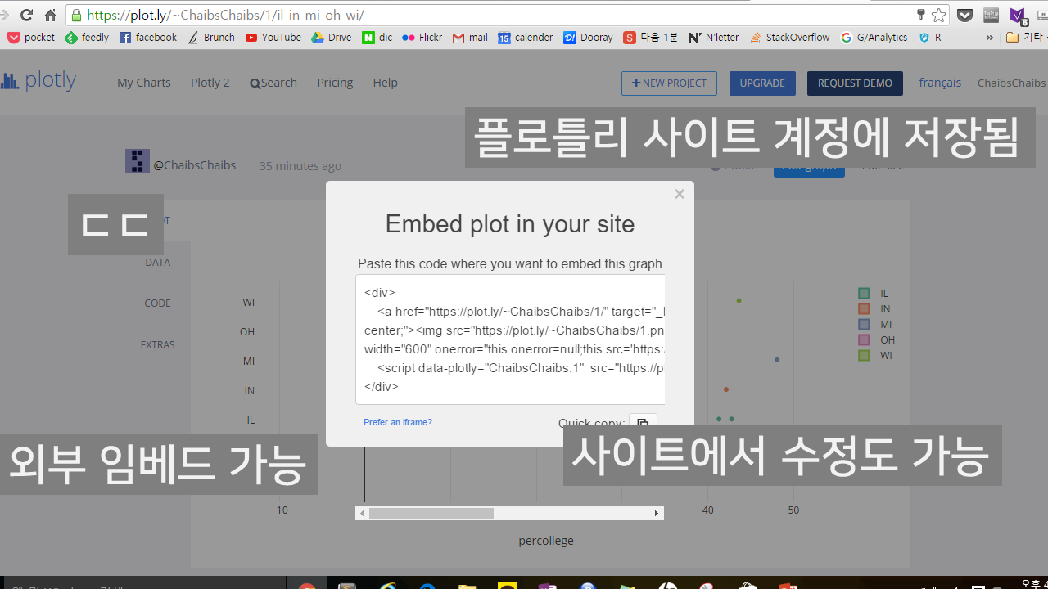Click the Quick copy clipboard icon
This screenshot has height=589, width=1048.
[x=643, y=423]
